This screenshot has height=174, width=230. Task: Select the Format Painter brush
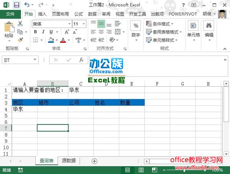point(20,40)
